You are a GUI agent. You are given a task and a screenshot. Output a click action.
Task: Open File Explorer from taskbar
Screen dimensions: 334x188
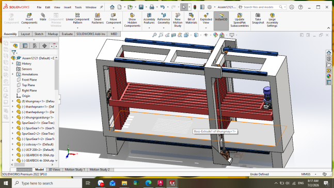[x=124, y=183]
